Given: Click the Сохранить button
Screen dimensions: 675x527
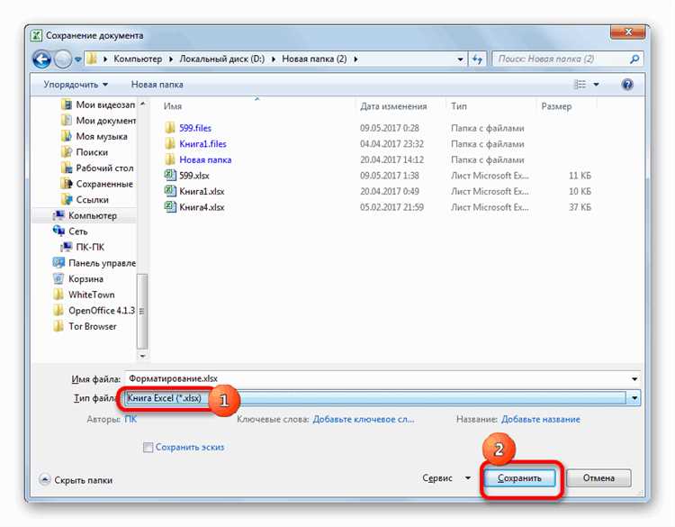Looking at the screenshot, I should coord(519,478).
